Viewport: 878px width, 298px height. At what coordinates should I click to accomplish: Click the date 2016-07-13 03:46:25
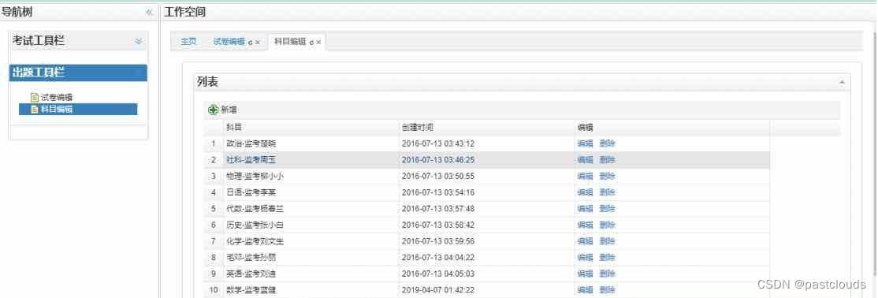click(x=438, y=159)
